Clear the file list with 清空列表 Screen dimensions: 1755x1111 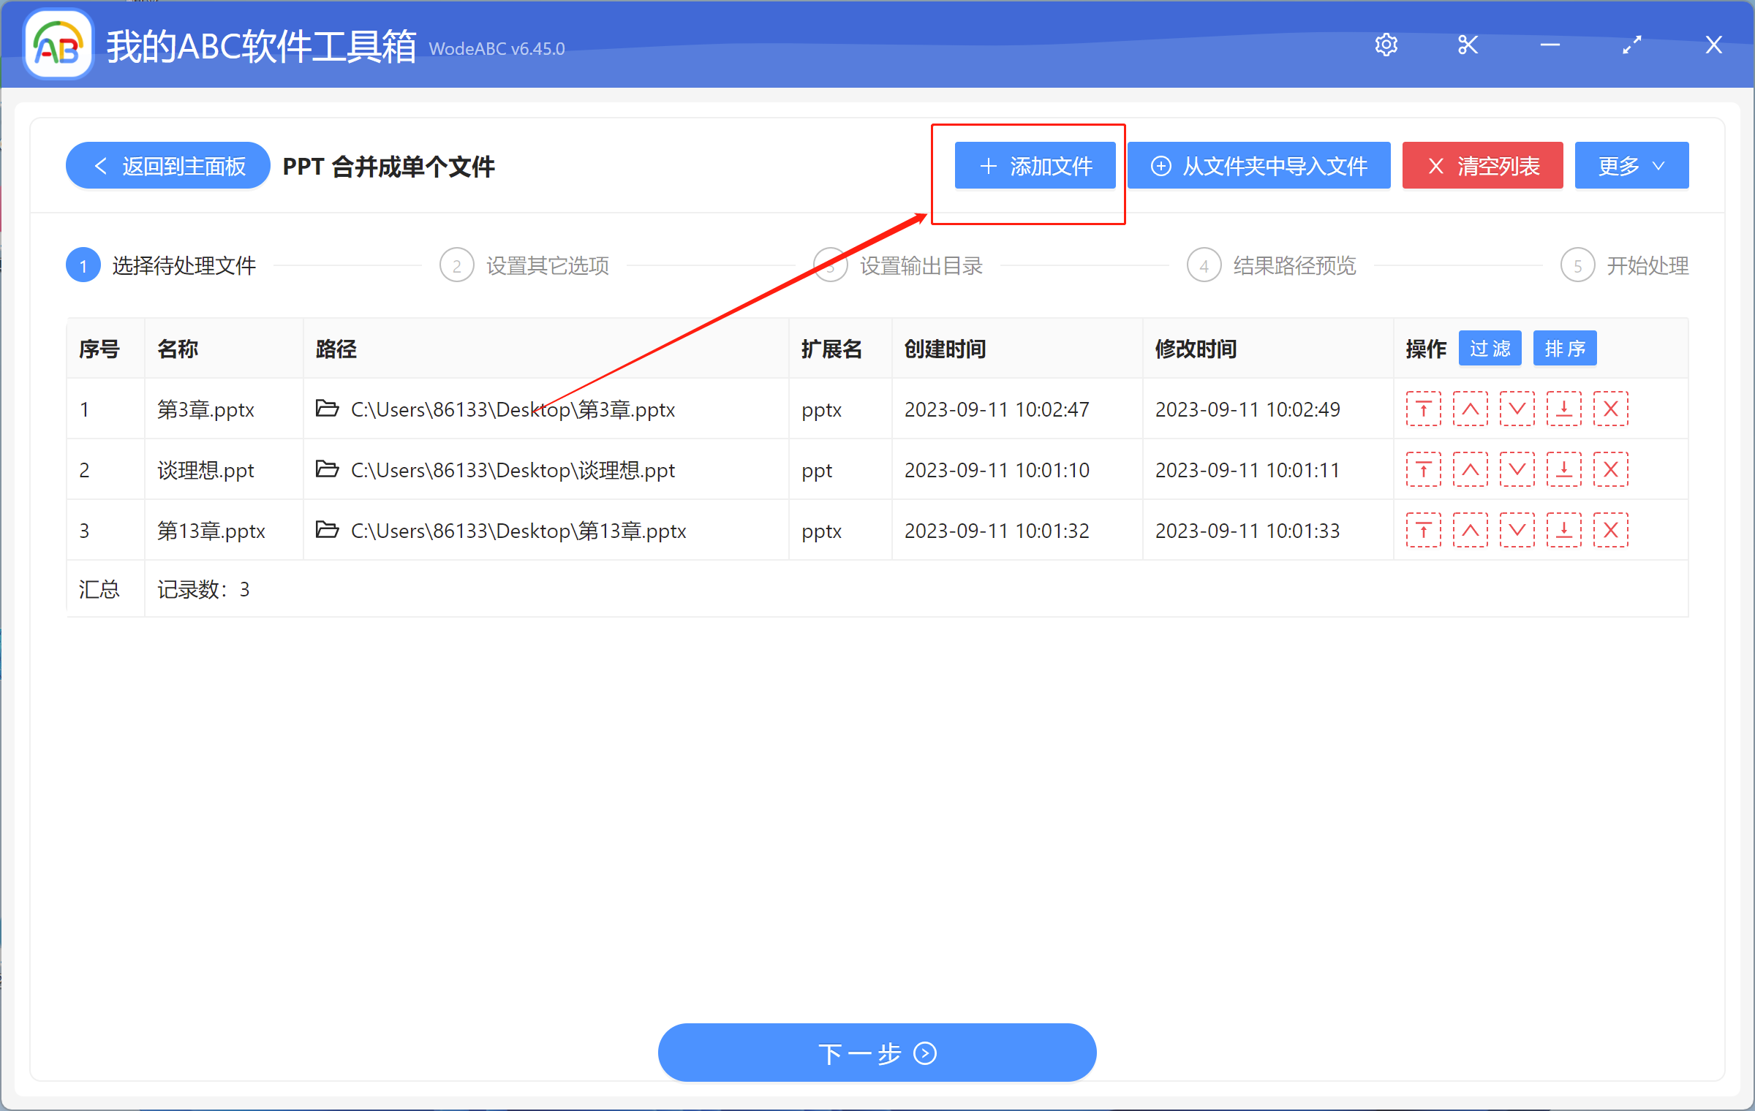tap(1482, 165)
